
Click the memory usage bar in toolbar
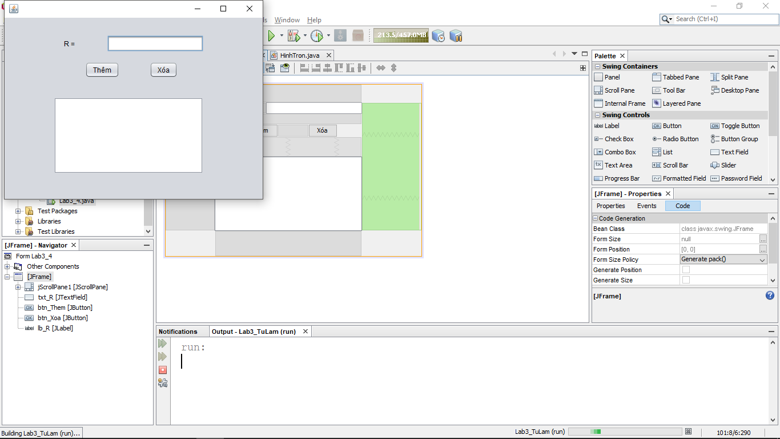pyautogui.click(x=401, y=35)
